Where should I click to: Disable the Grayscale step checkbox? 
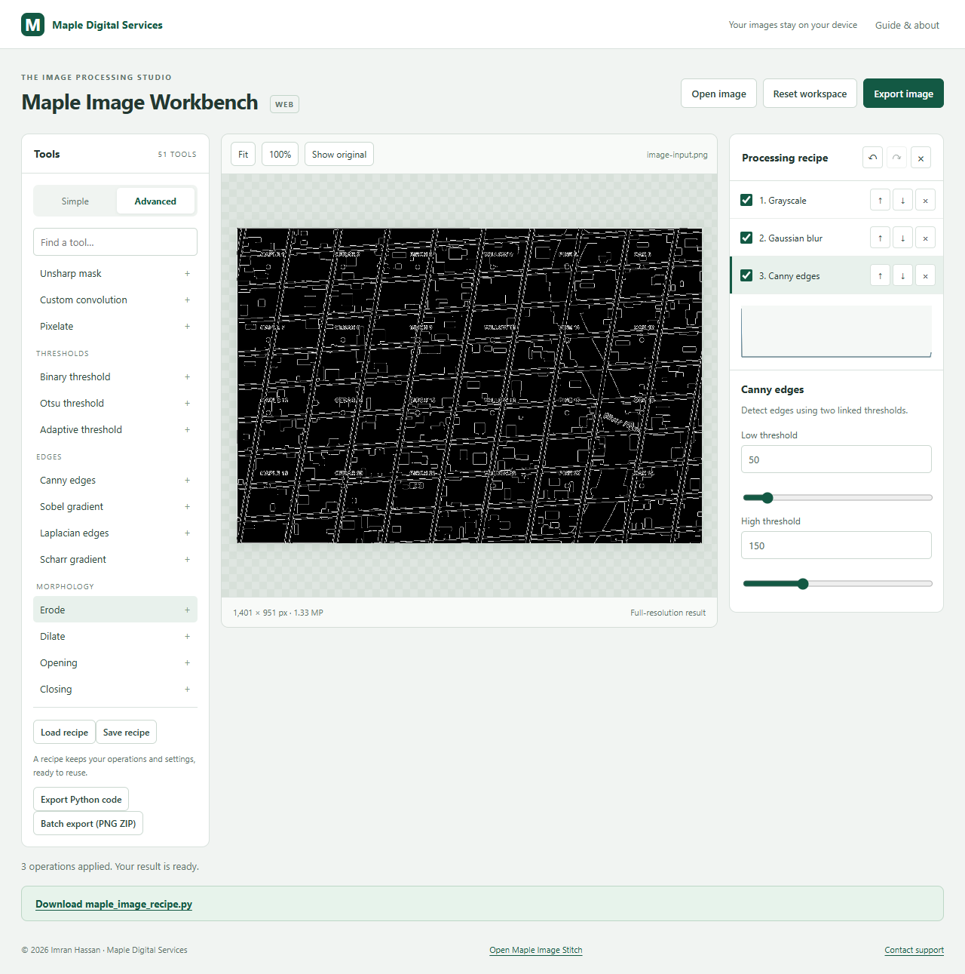coord(746,200)
